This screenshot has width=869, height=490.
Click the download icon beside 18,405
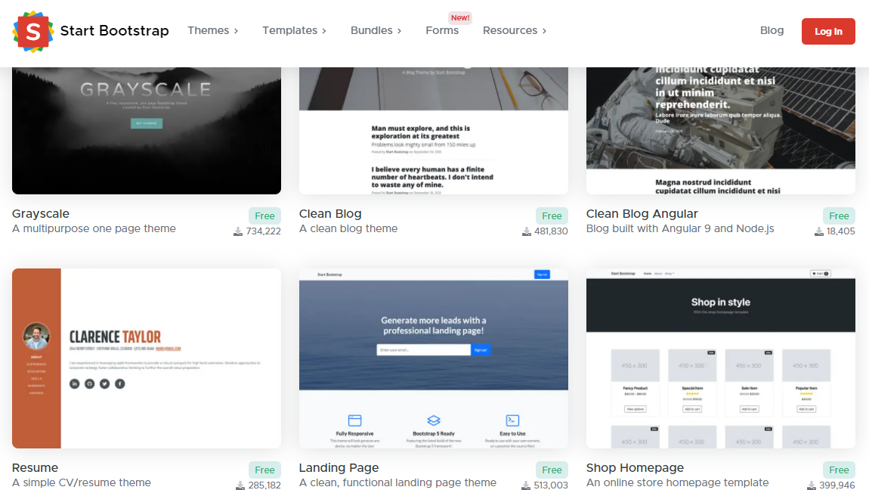(818, 231)
